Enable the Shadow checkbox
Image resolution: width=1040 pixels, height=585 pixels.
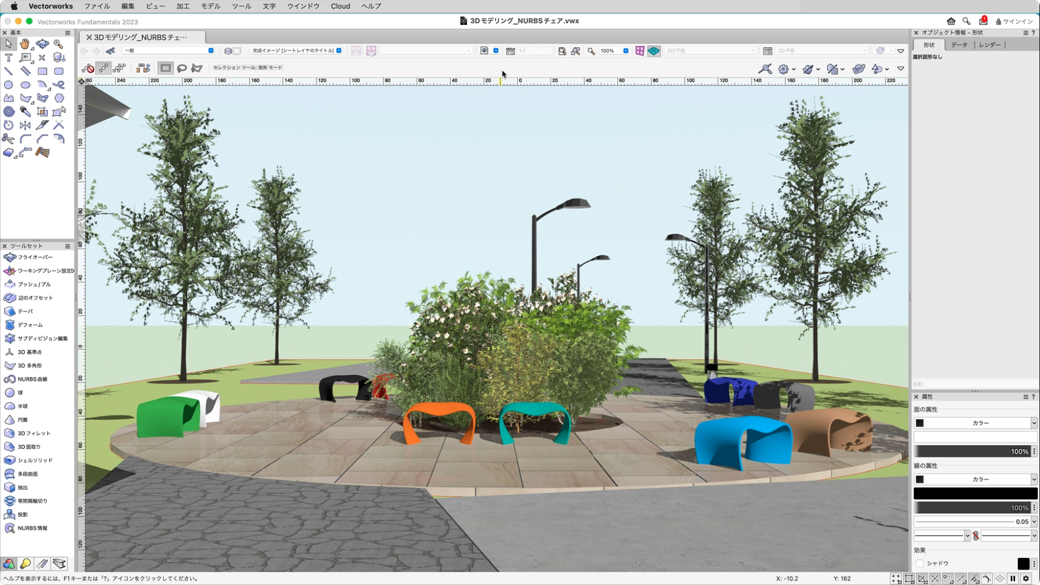(x=920, y=563)
